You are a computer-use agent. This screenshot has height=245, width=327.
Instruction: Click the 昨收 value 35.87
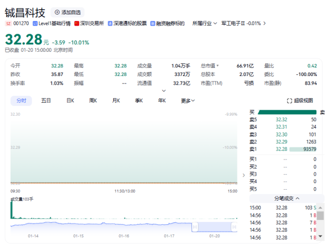click(x=57, y=74)
